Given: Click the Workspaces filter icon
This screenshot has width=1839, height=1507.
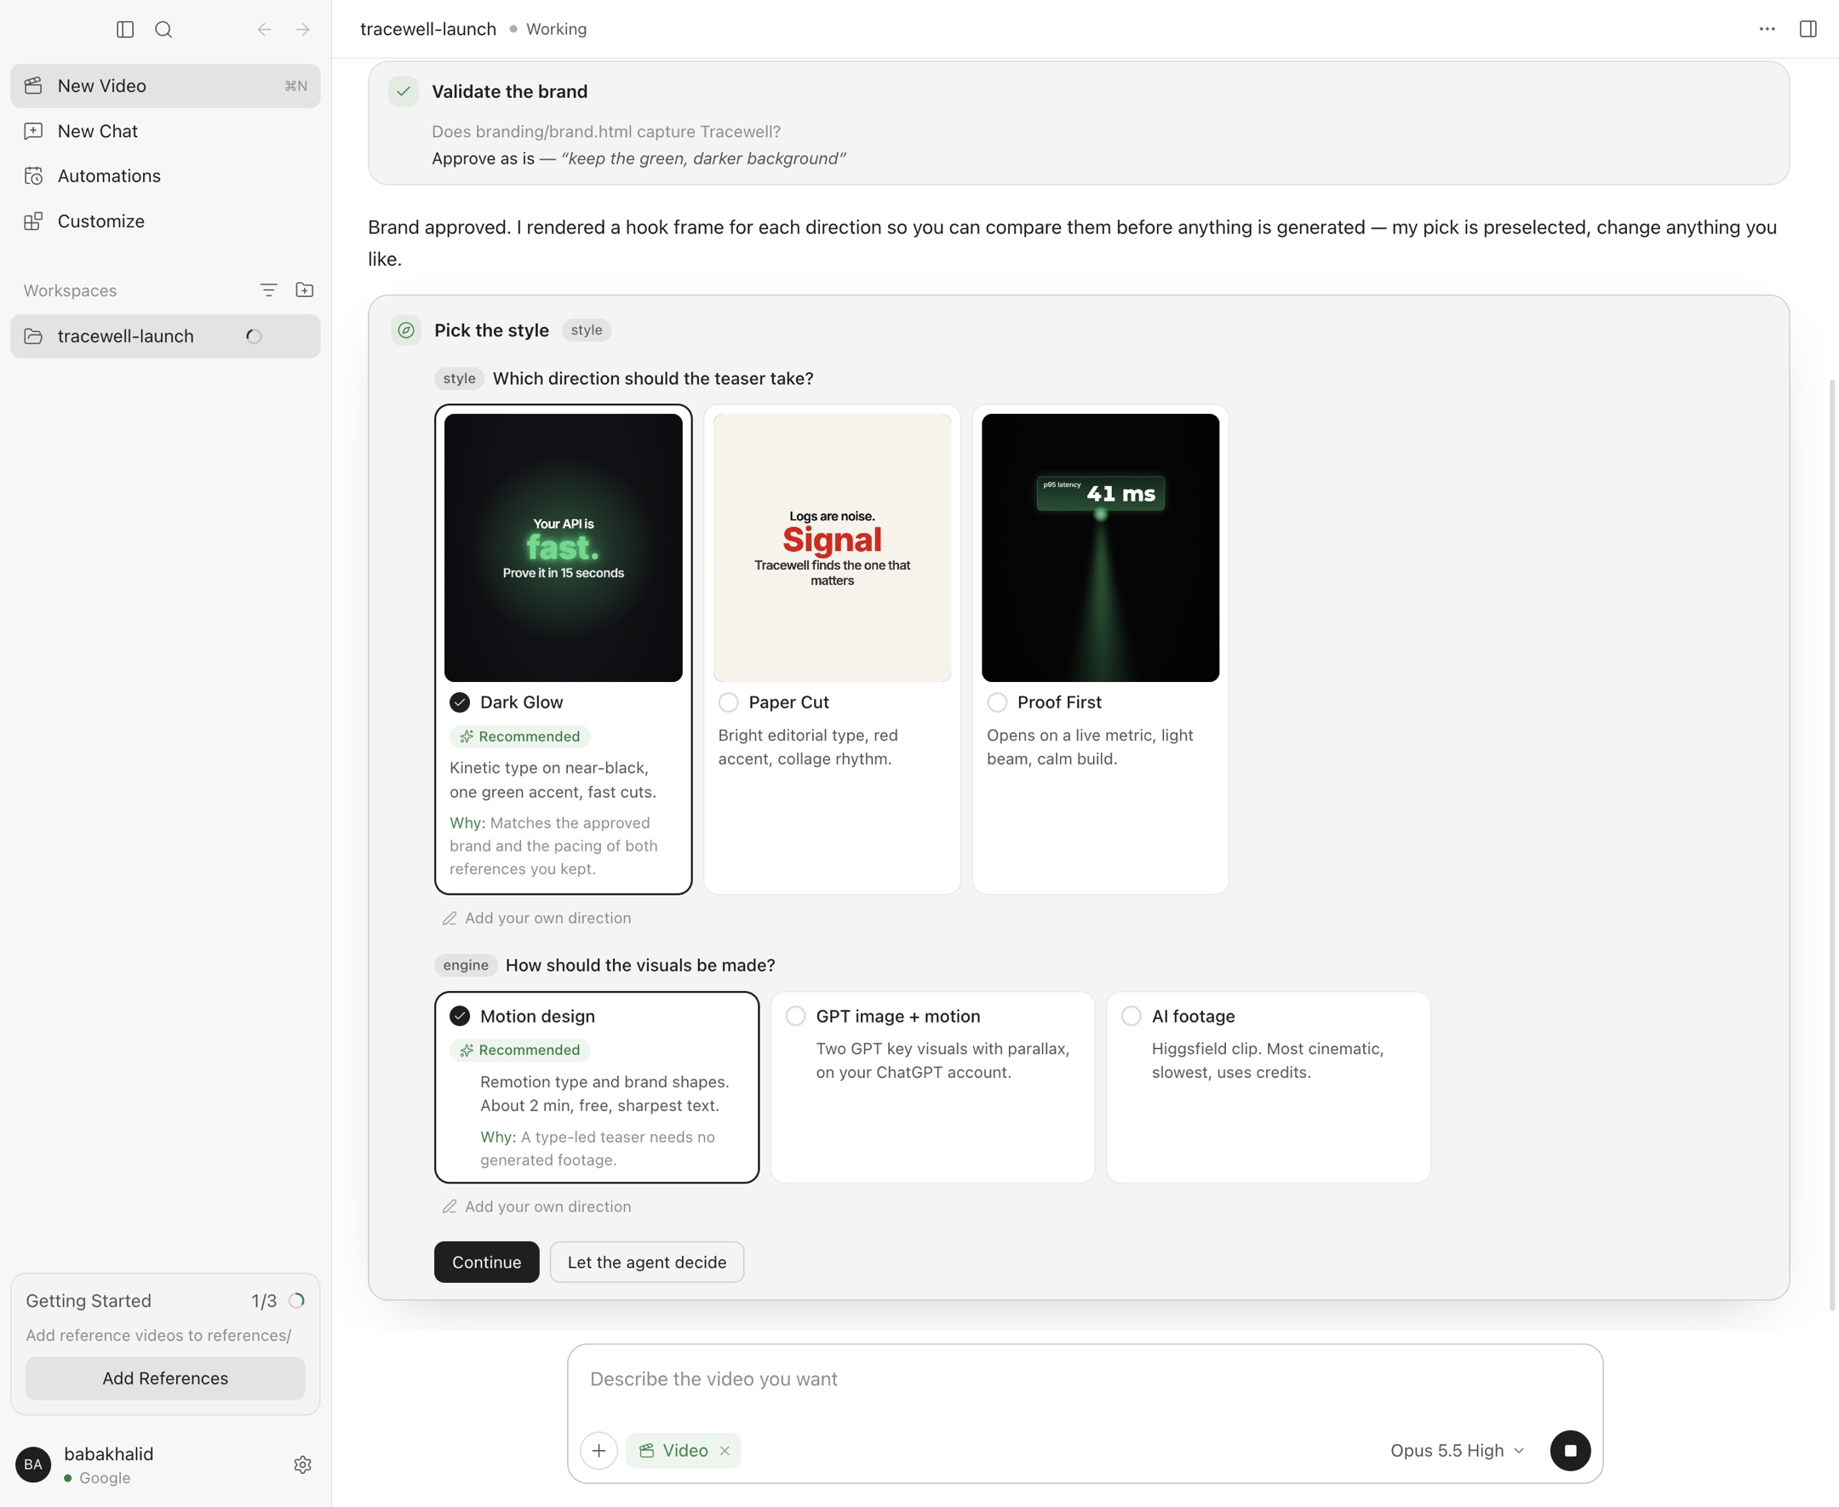Looking at the screenshot, I should click(268, 290).
